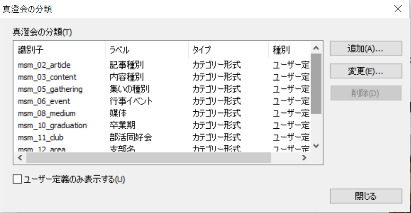Click the vertical scrollbar up arrow

(316, 48)
